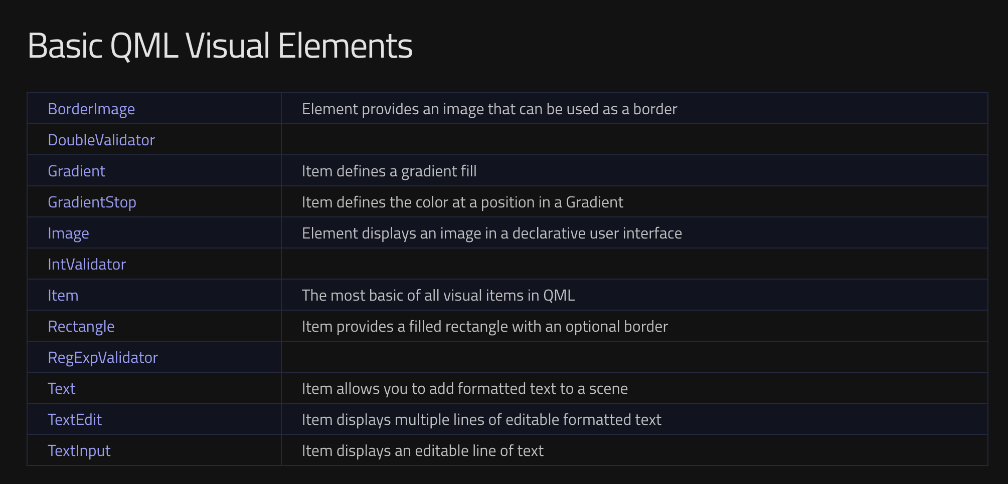The image size is (1008, 484).
Task: Click the Rectangle description about optional border
Action: (485, 327)
